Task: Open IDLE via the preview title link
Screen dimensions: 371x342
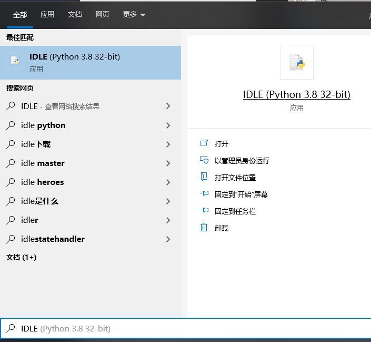Action: click(297, 94)
